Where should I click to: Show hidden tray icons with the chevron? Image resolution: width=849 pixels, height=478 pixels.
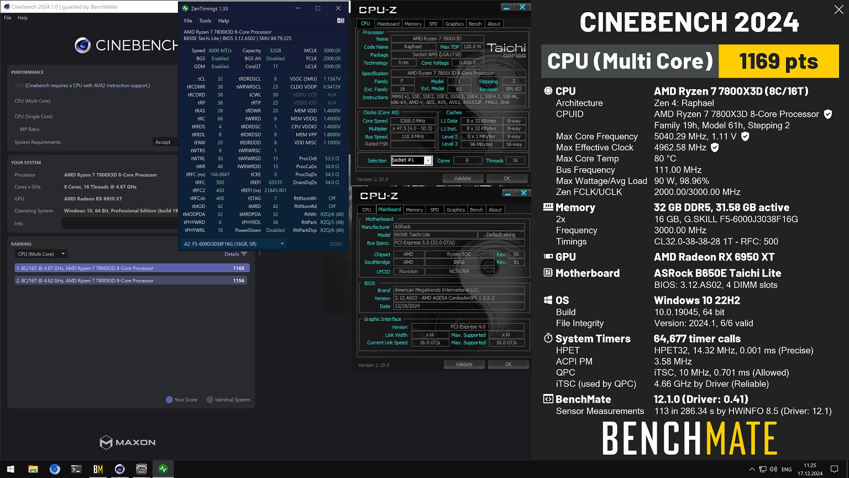[x=752, y=469]
